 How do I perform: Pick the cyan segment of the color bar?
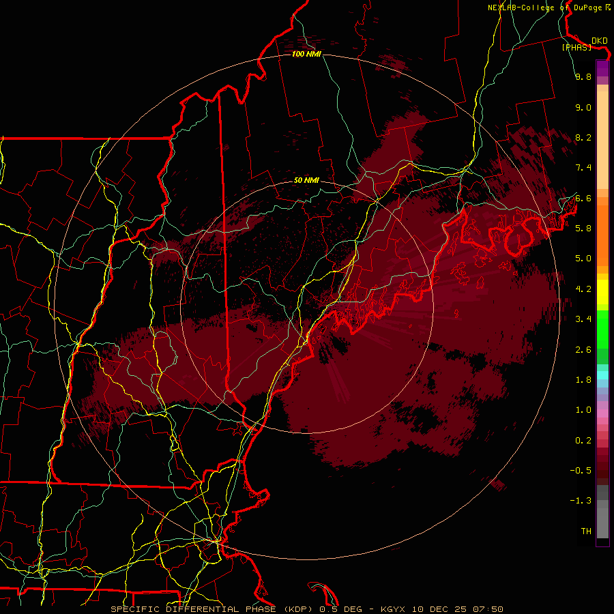click(602, 375)
